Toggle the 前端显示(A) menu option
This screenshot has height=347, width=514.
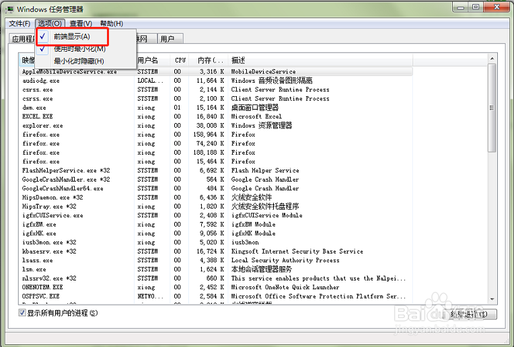[86, 36]
